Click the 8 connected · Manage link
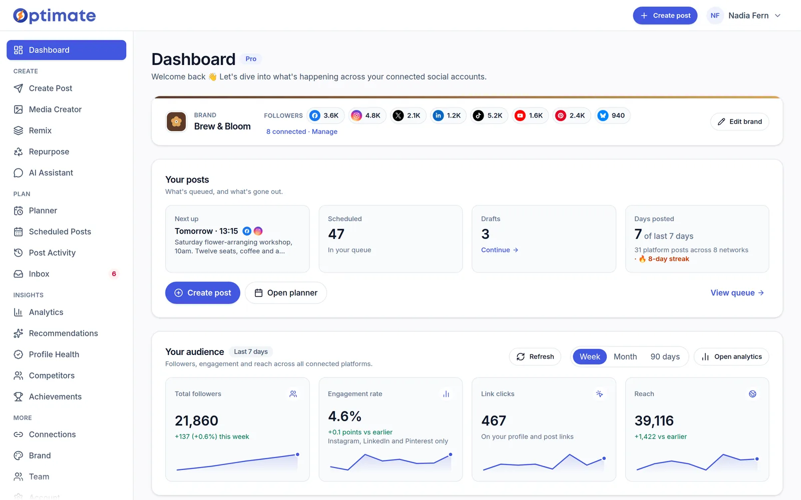The height and width of the screenshot is (500, 801). (302, 131)
